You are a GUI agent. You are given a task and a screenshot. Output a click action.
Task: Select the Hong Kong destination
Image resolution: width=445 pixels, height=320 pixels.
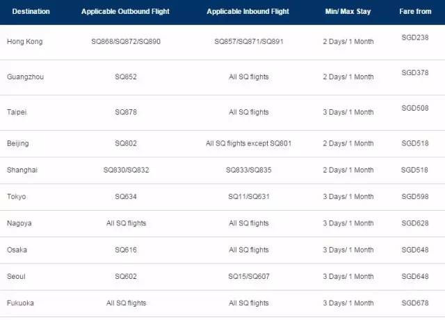click(x=24, y=42)
